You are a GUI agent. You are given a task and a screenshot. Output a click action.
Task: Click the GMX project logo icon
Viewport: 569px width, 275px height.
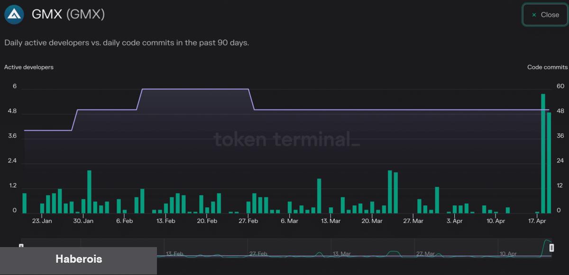14,14
